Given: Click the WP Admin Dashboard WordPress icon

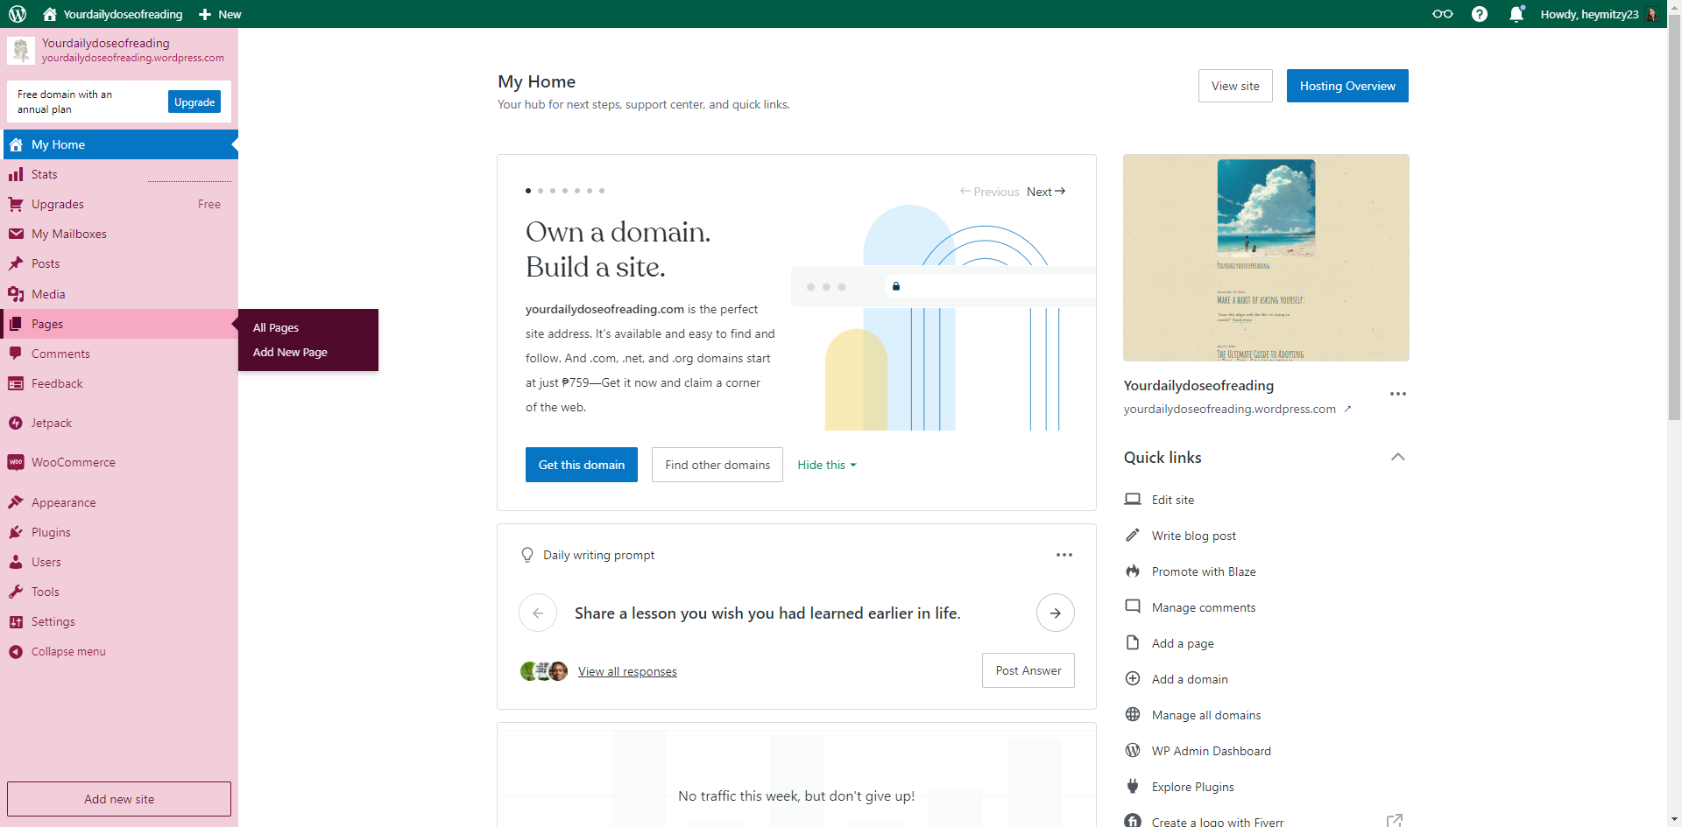Looking at the screenshot, I should coord(1133,751).
